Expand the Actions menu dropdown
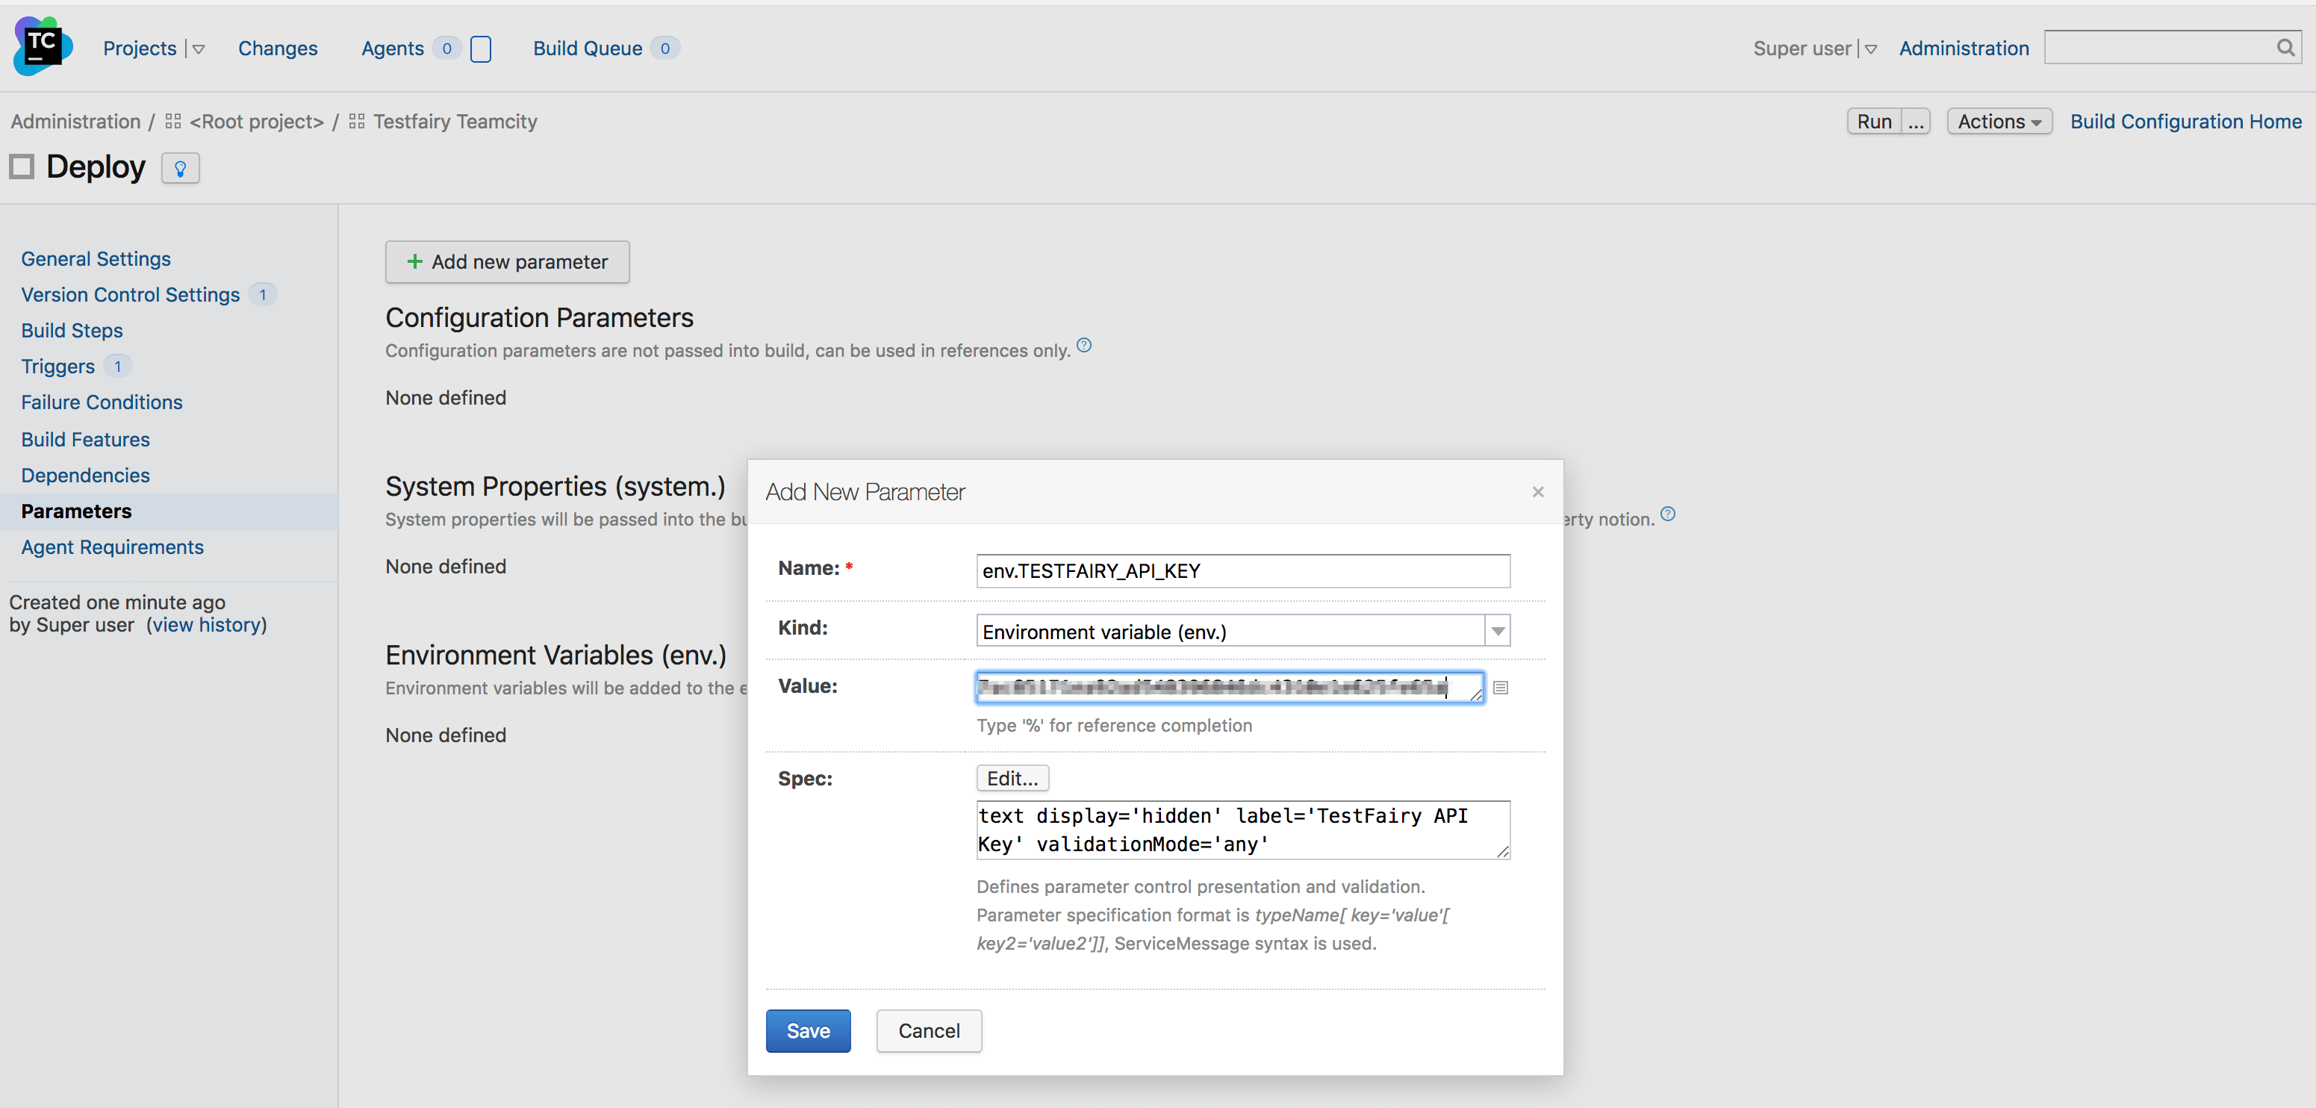The height and width of the screenshot is (1108, 2316). (x=1999, y=121)
